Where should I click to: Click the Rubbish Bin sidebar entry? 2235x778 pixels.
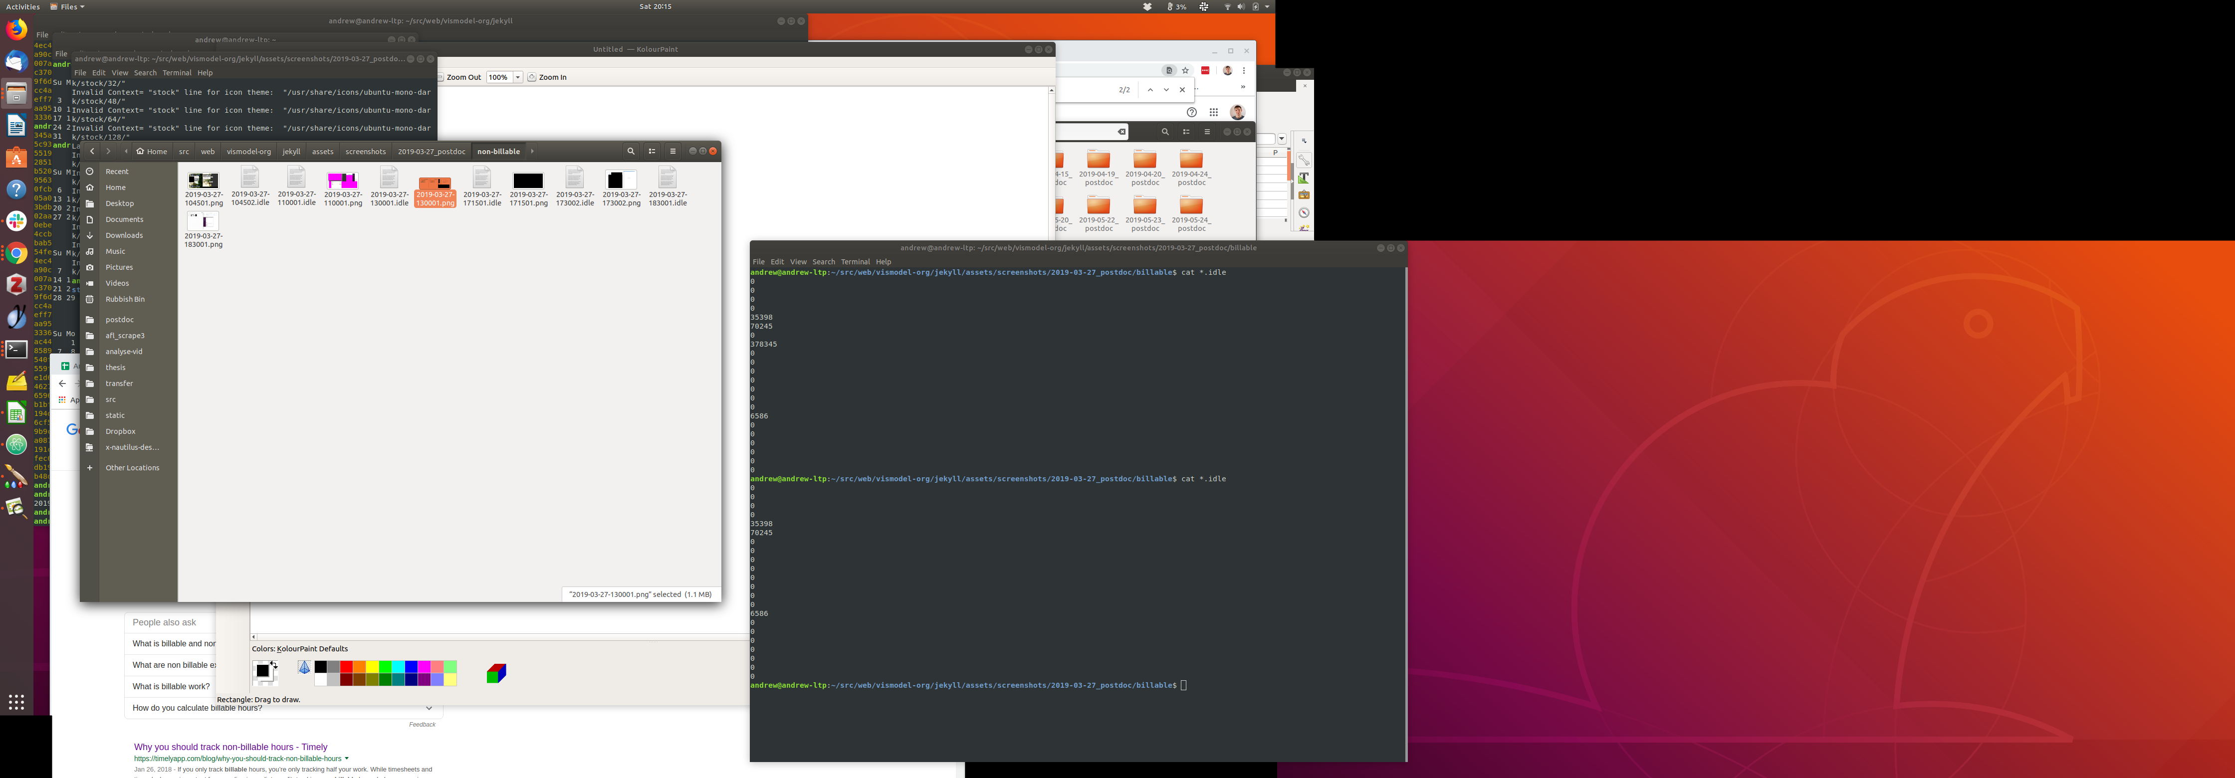(125, 299)
